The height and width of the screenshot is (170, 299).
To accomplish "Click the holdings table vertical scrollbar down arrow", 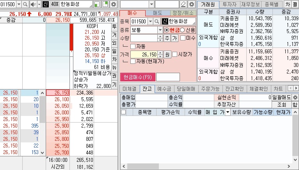I will point(295,160).
